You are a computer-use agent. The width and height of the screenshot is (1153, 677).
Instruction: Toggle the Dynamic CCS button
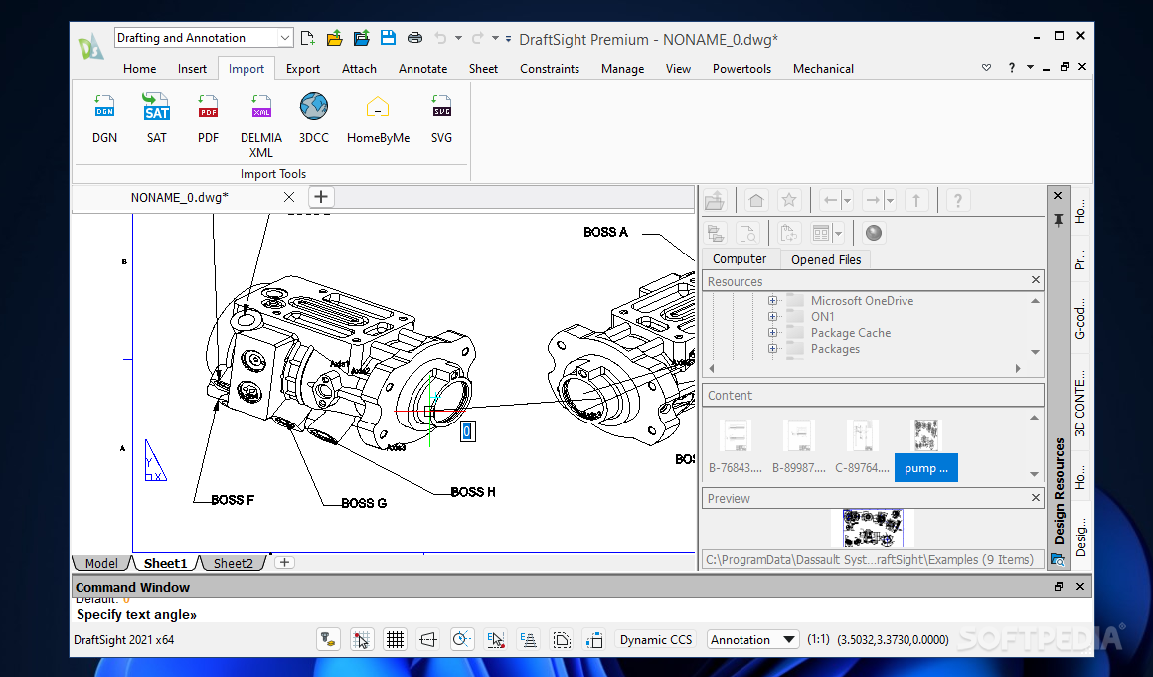656,639
